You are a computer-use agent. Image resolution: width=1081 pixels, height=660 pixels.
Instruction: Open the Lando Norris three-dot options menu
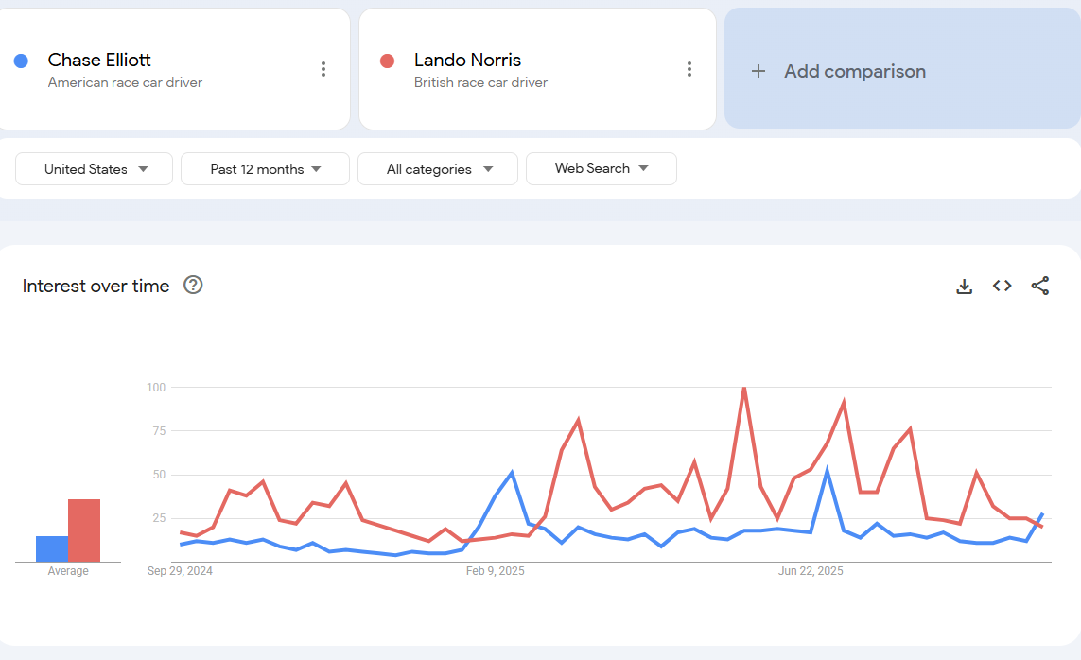(x=689, y=69)
